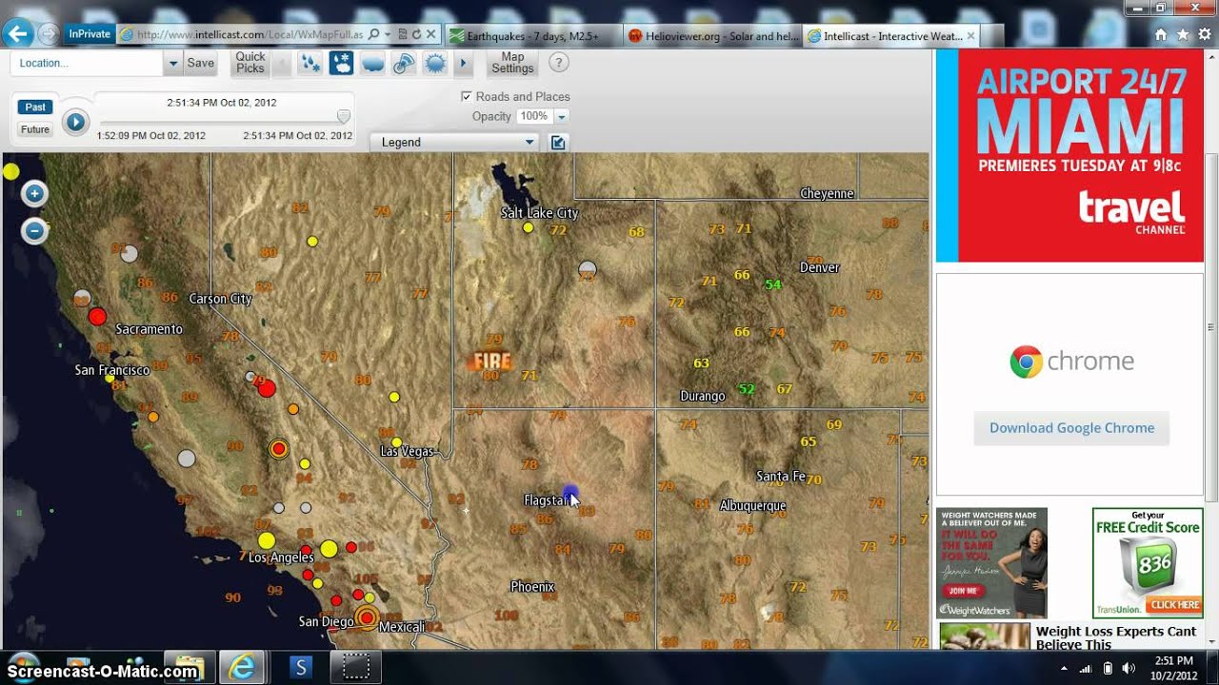Click the Weight Loss Experts headline link
Image resolution: width=1219 pixels, height=685 pixels.
pyautogui.click(x=1115, y=637)
